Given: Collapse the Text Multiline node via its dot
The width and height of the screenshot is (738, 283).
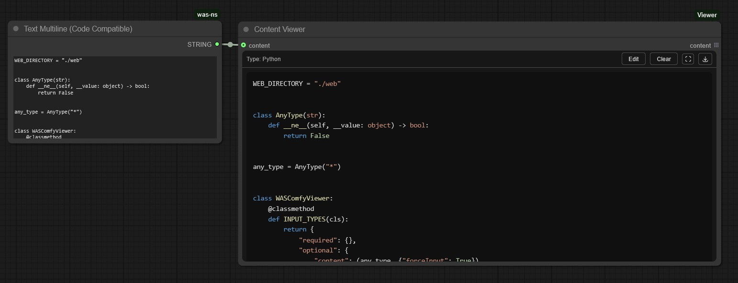Looking at the screenshot, I should (x=16, y=29).
